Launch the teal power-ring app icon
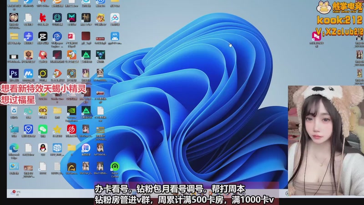364x205 pixels. pos(57,18)
